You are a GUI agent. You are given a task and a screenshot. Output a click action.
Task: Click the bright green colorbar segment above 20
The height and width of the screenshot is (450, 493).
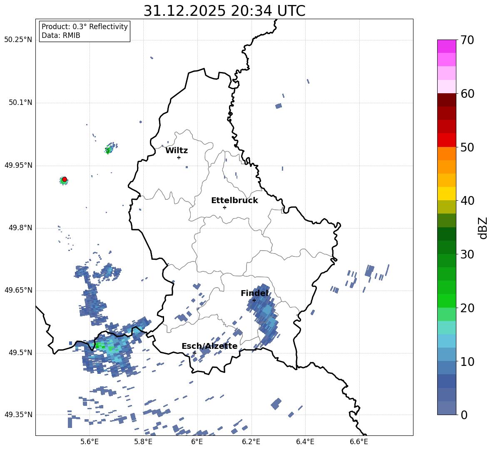click(x=446, y=301)
